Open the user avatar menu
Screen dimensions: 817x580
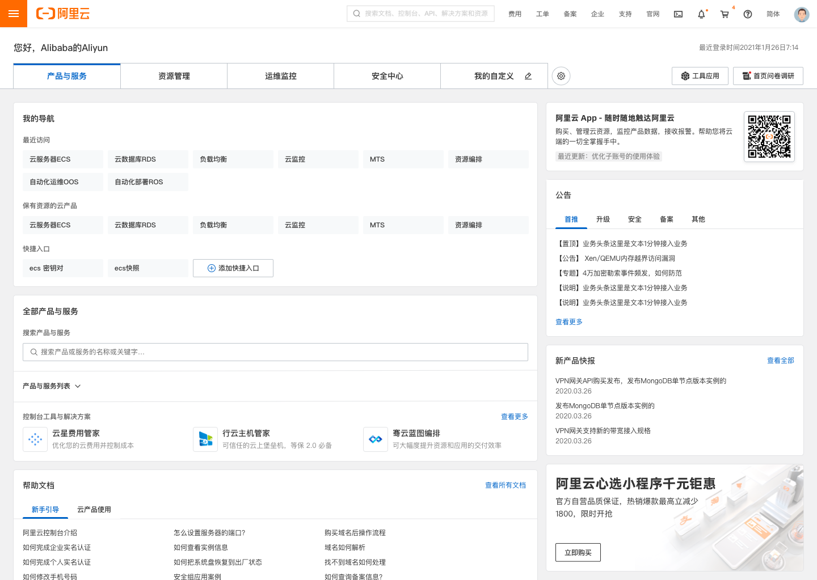coord(802,14)
